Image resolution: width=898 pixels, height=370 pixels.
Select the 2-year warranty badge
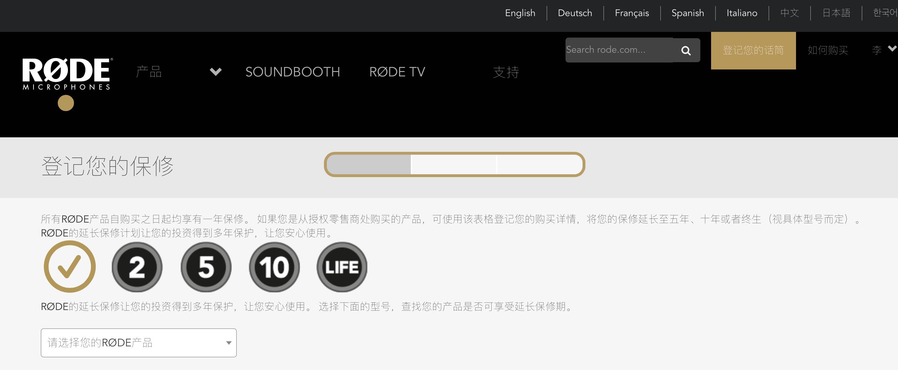(x=137, y=267)
